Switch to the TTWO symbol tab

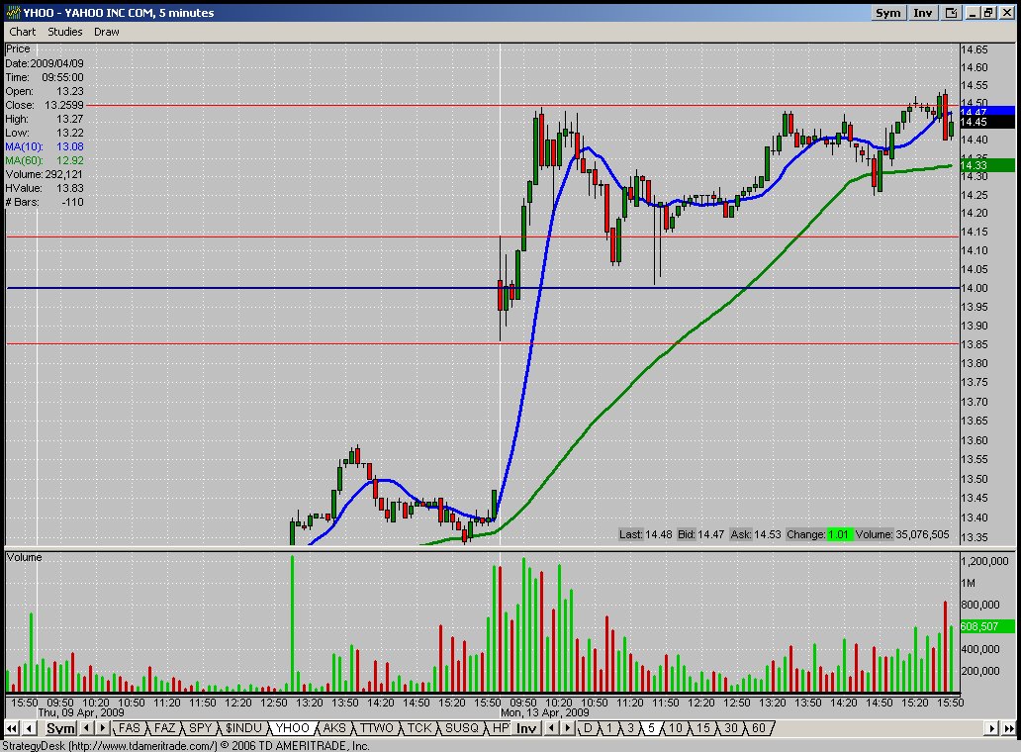pyautogui.click(x=377, y=728)
